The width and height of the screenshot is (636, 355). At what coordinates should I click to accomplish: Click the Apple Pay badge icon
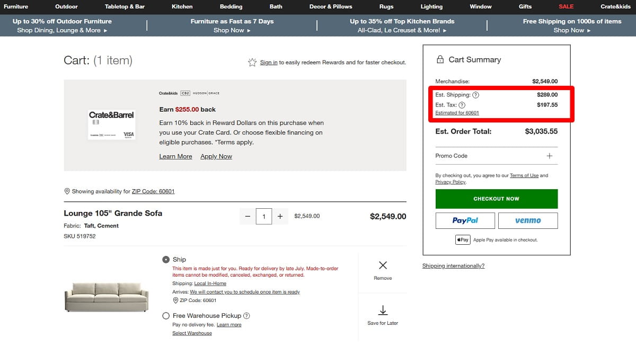point(463,240)
